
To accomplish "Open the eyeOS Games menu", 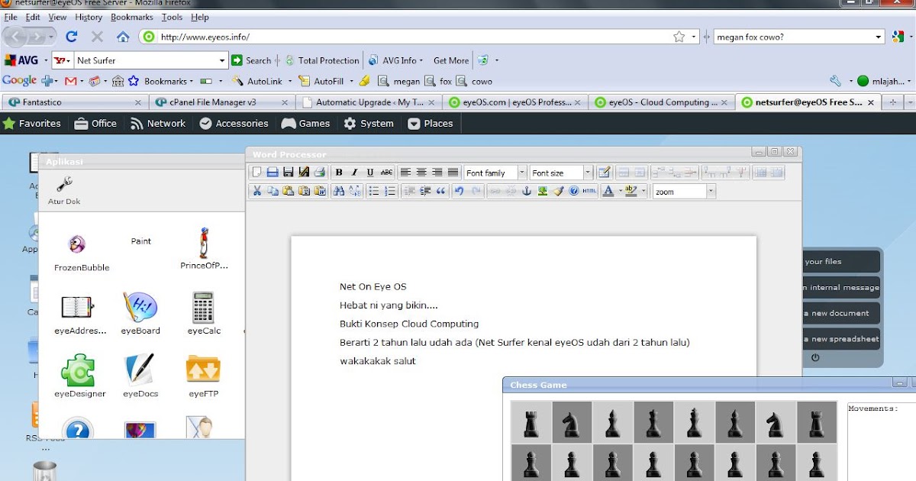I will (x=305, y=123).
